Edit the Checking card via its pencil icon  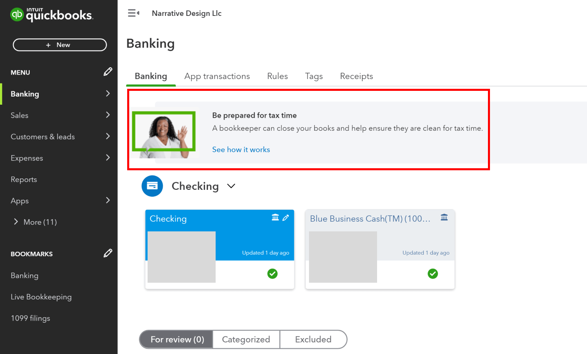click(286, 218)
